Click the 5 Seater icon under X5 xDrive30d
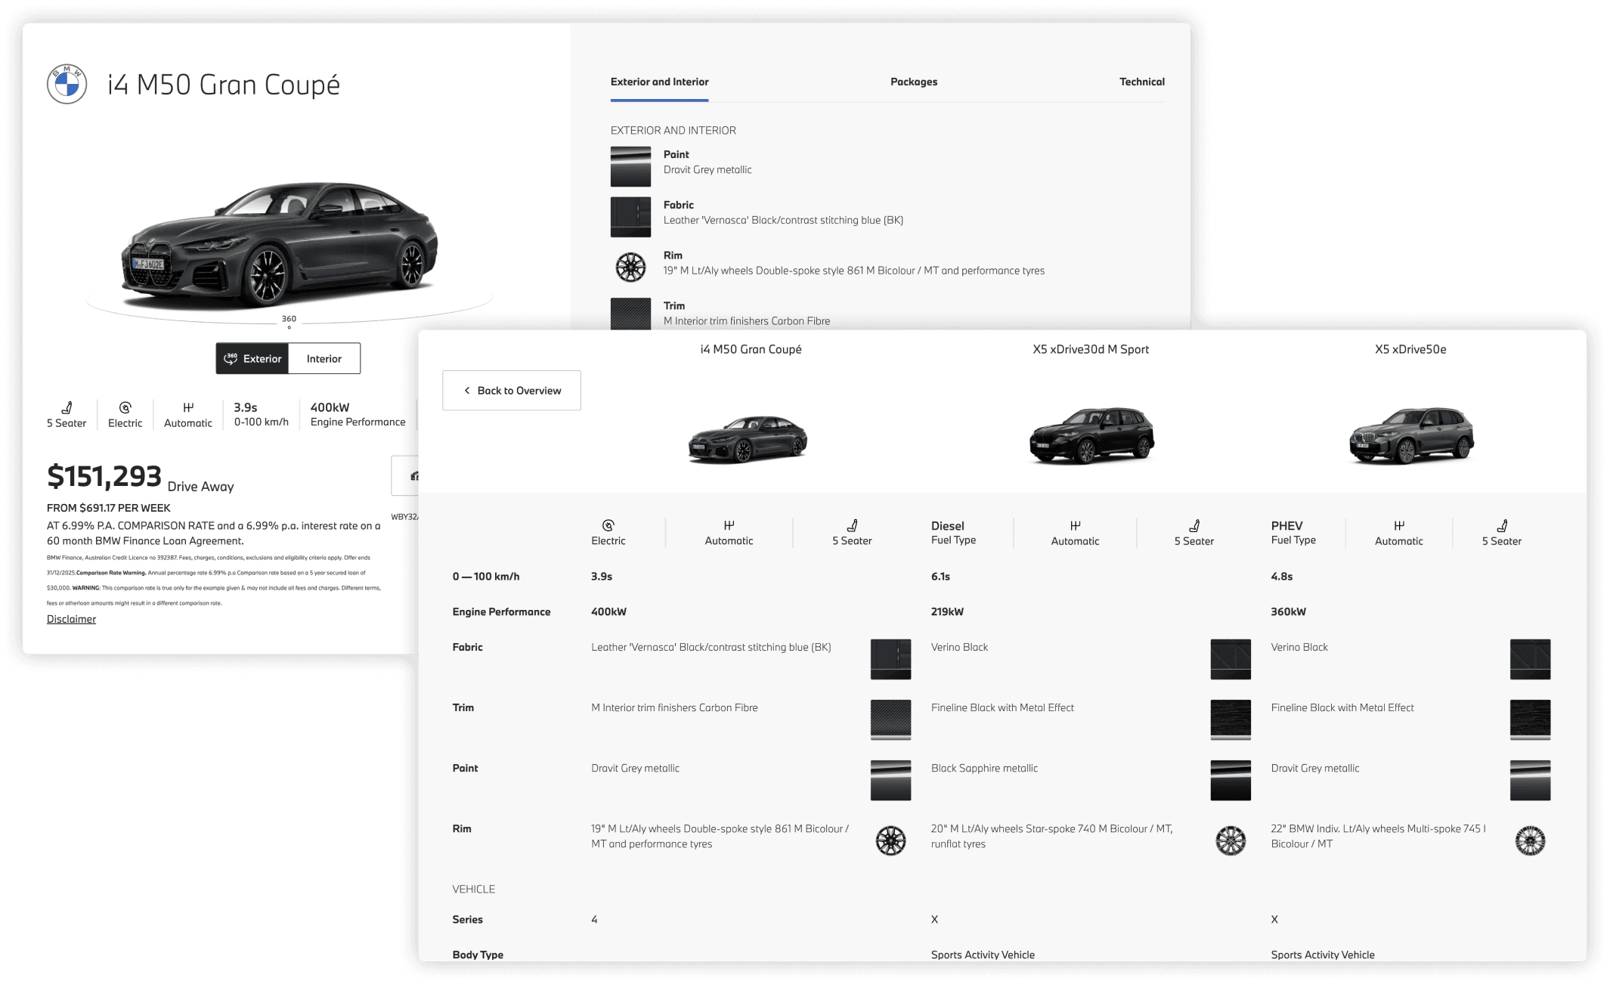The height and width of the screenshot is (984, 1610). tap(1194, 525)
